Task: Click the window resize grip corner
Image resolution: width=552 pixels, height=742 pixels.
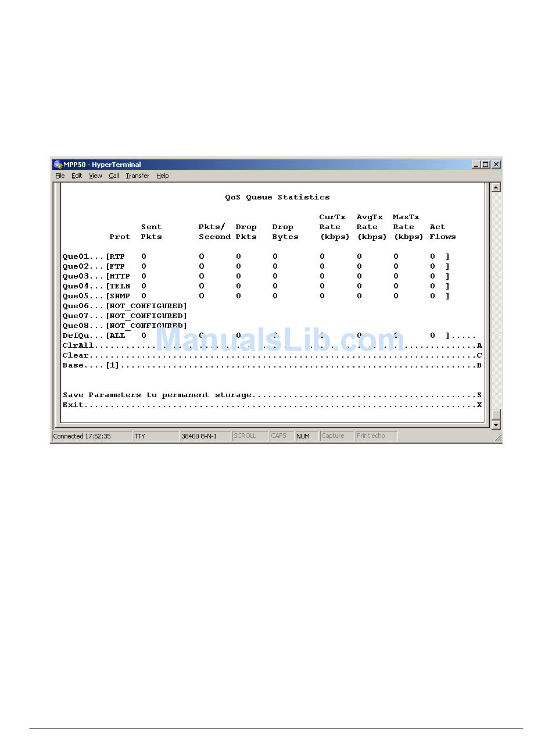Action: 498,438
